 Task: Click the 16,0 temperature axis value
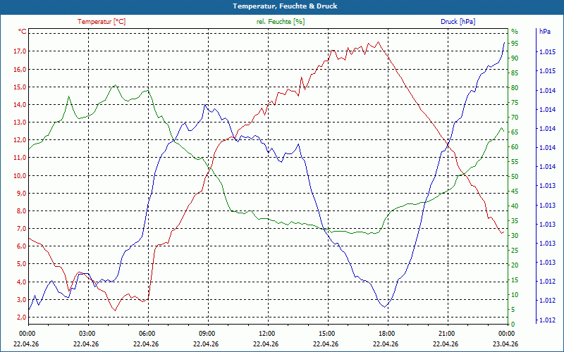coord(20,69)
